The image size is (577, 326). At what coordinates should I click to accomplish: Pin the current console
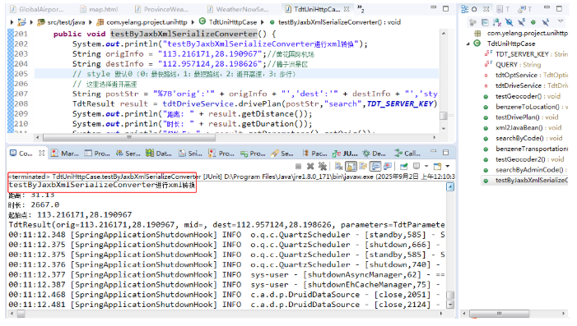(404, 167)
